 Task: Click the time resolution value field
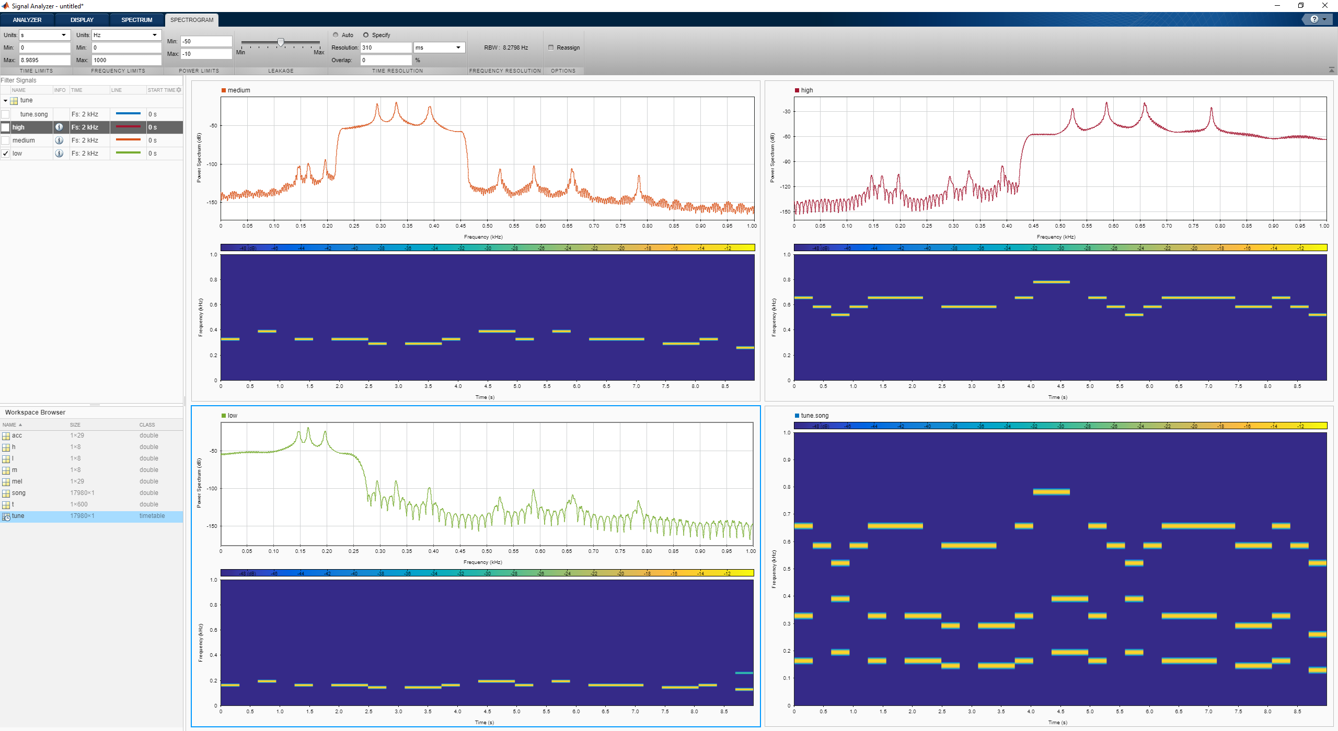coord(386,48)
